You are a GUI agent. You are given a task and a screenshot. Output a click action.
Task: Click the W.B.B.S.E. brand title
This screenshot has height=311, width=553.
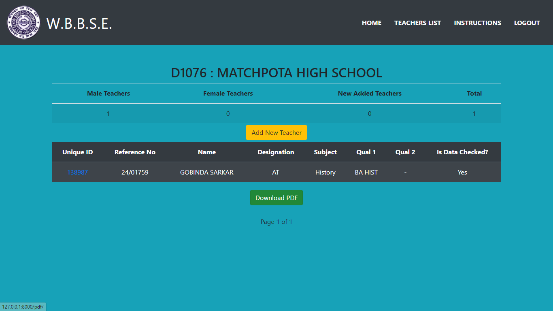pos(79,23)
